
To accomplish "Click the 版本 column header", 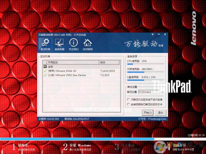I will (109, 63).
